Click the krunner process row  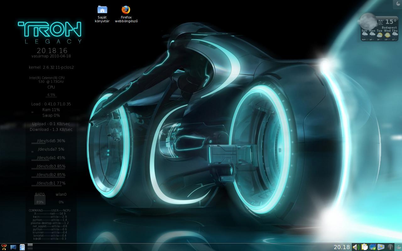(x=50, y=232)
